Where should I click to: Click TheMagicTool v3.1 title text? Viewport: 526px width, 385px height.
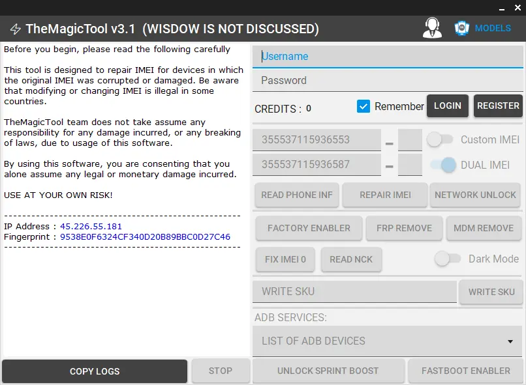(80, 29)
